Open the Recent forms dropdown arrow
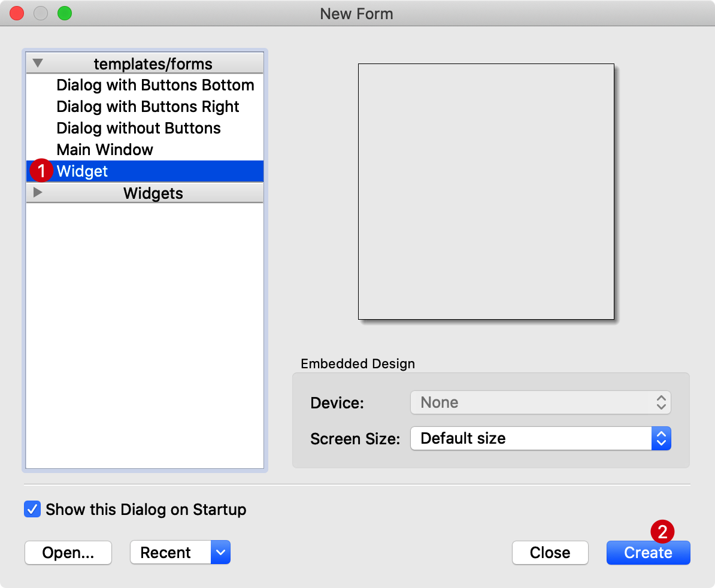Image resolution: width=715 pixels, height=588 pixels. click(x=220, y=553)
